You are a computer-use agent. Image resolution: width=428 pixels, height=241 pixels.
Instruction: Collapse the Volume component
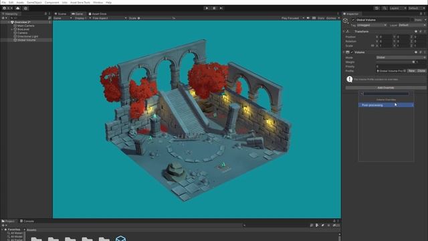(344, 52)
